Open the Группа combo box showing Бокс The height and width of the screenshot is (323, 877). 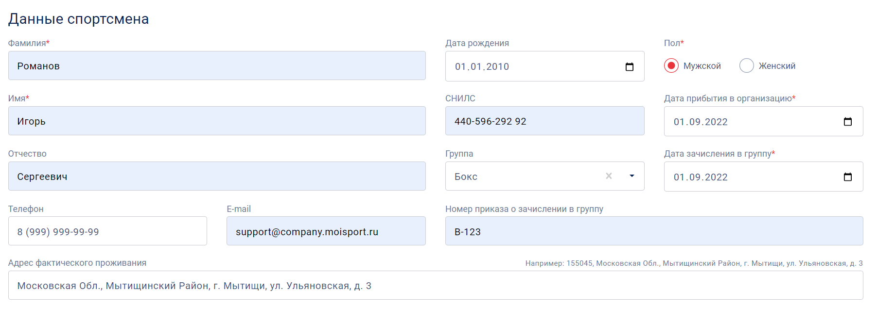pyautogui.click(x=545, y=176)
